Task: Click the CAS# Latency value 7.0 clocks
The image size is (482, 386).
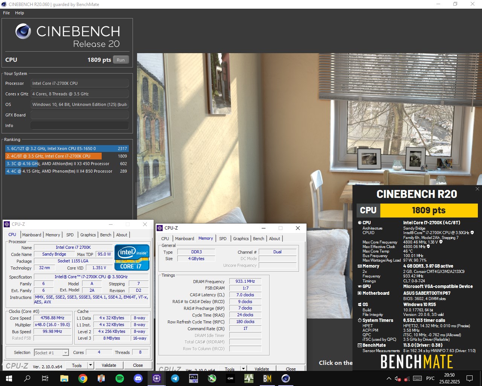Action: (245, 295)
